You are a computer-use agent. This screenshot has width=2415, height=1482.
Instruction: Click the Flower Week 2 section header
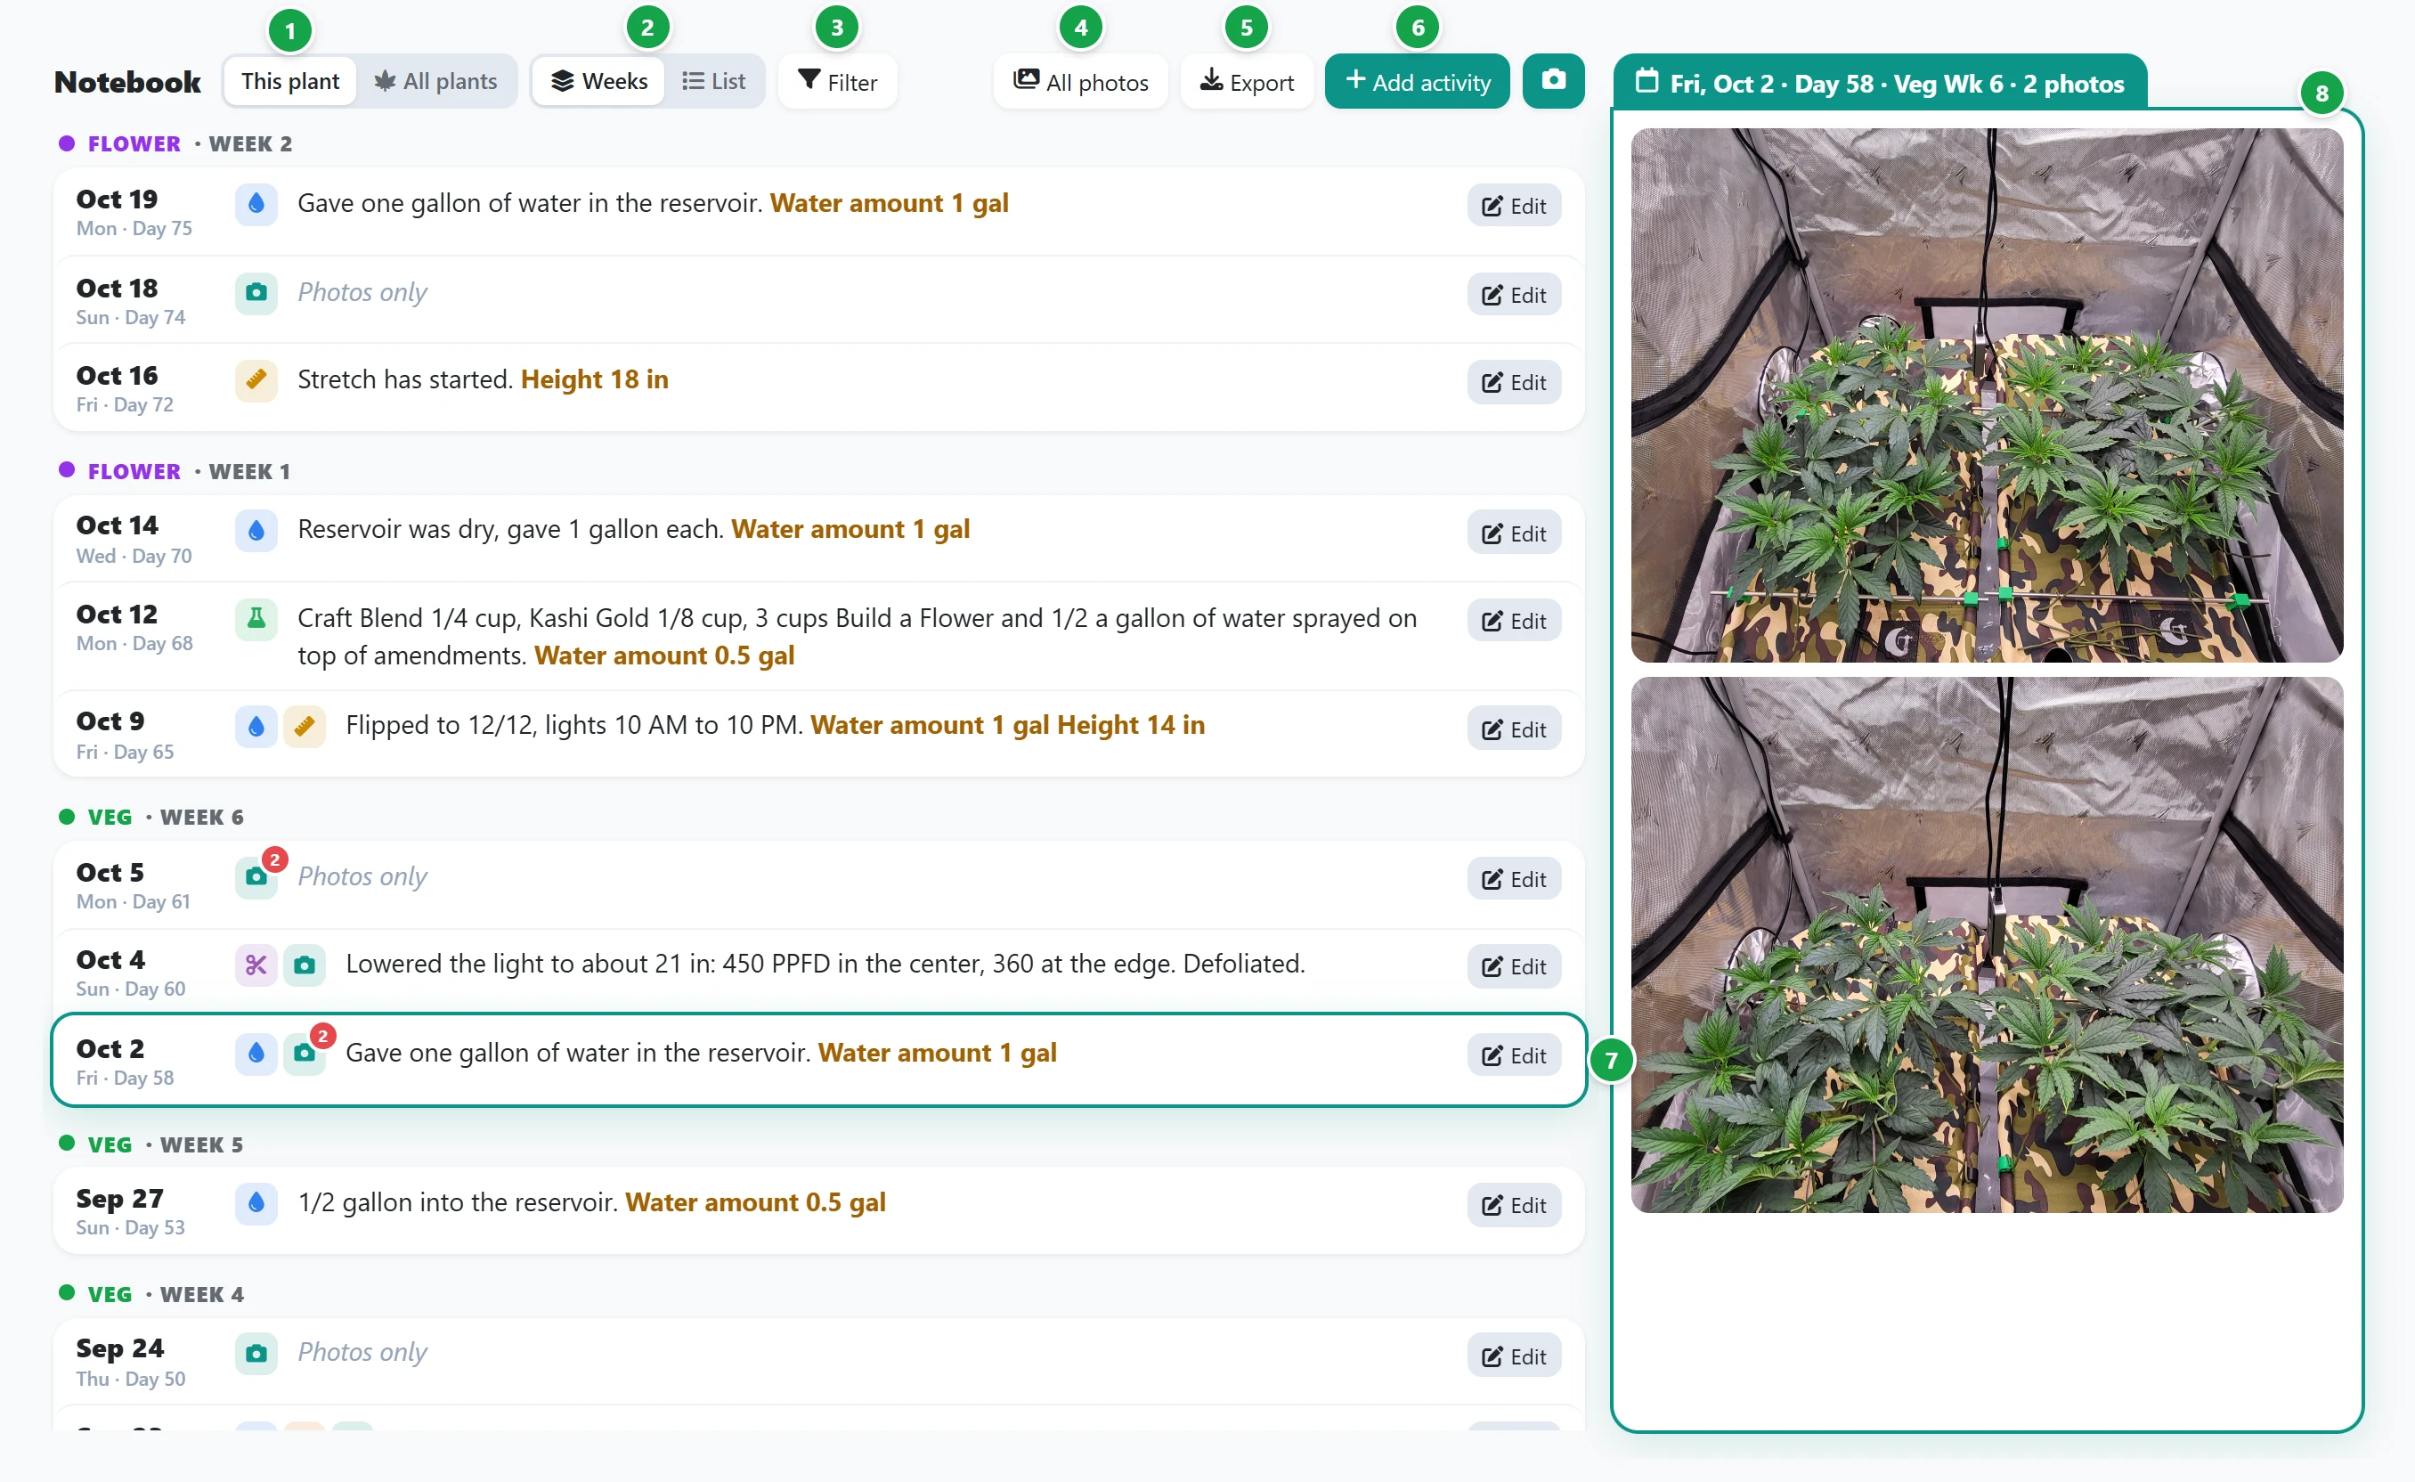pyautogui.click(x=175, y=144)
